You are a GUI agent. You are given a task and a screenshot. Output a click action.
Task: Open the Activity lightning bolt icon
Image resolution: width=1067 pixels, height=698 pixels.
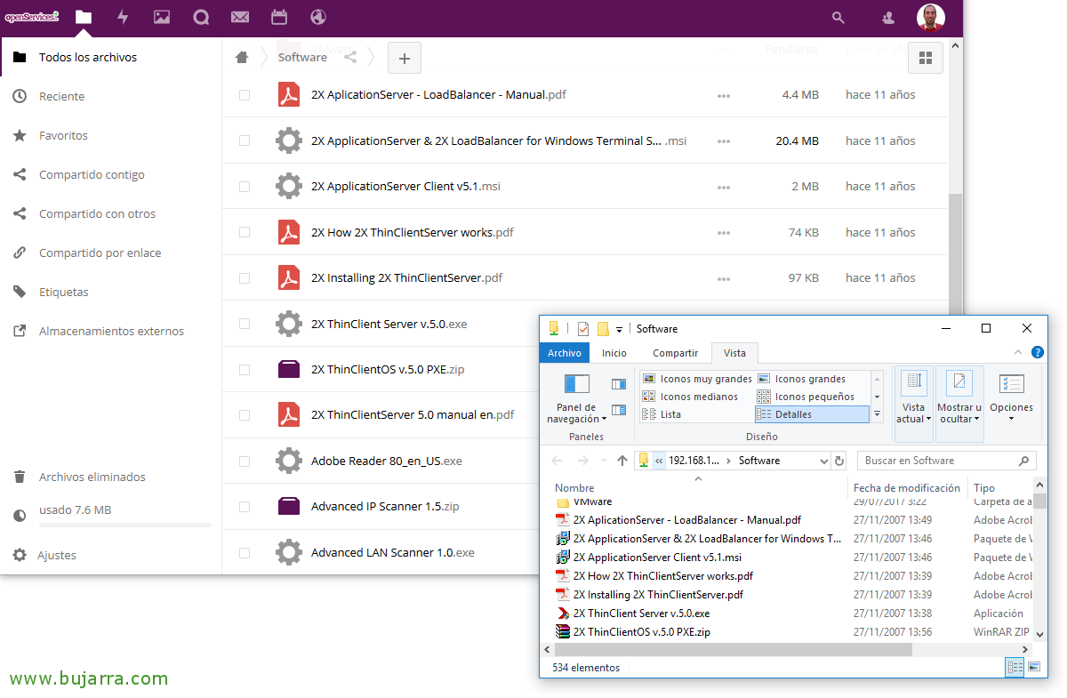[123, 17]
